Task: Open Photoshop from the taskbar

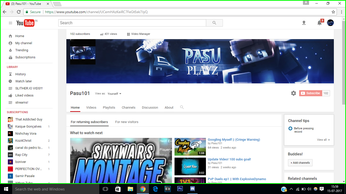Action: (x=180, y=189)
